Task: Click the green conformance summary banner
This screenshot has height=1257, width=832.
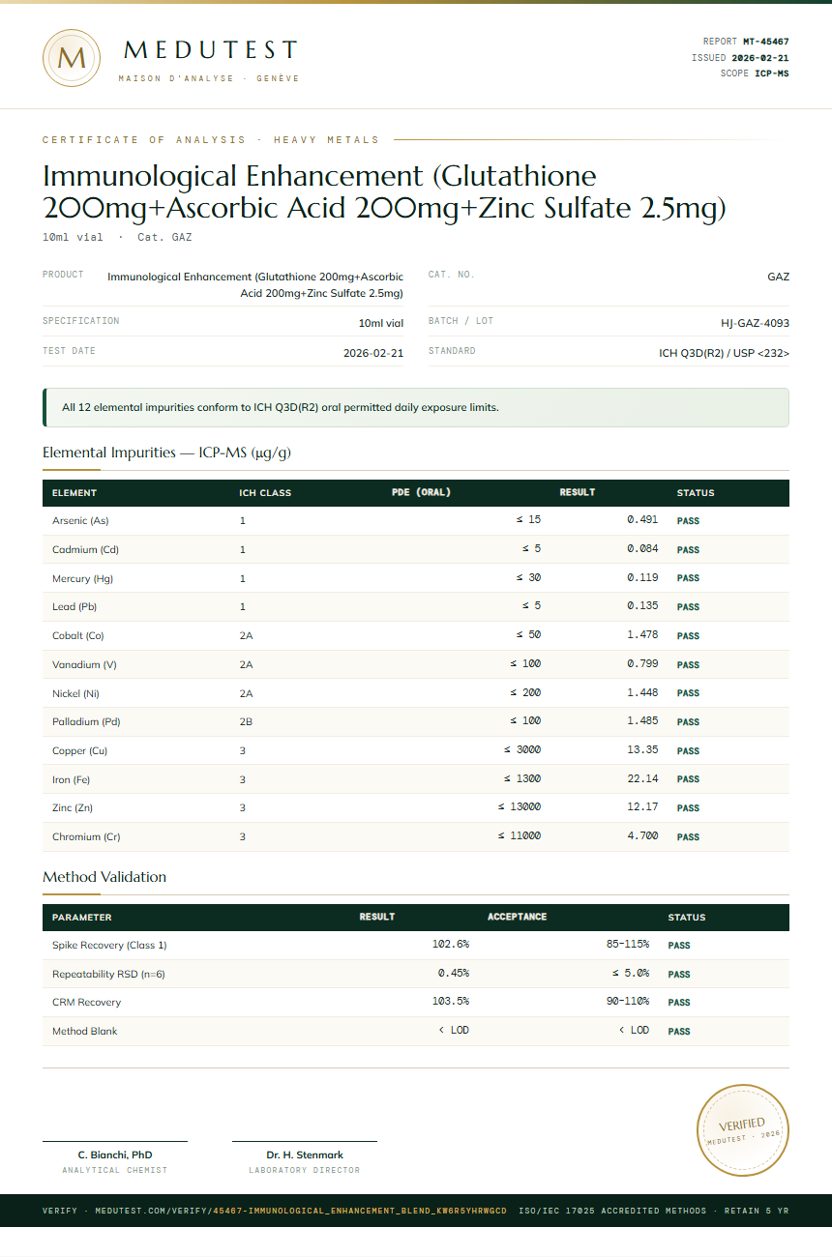Action: click(416, 407)
